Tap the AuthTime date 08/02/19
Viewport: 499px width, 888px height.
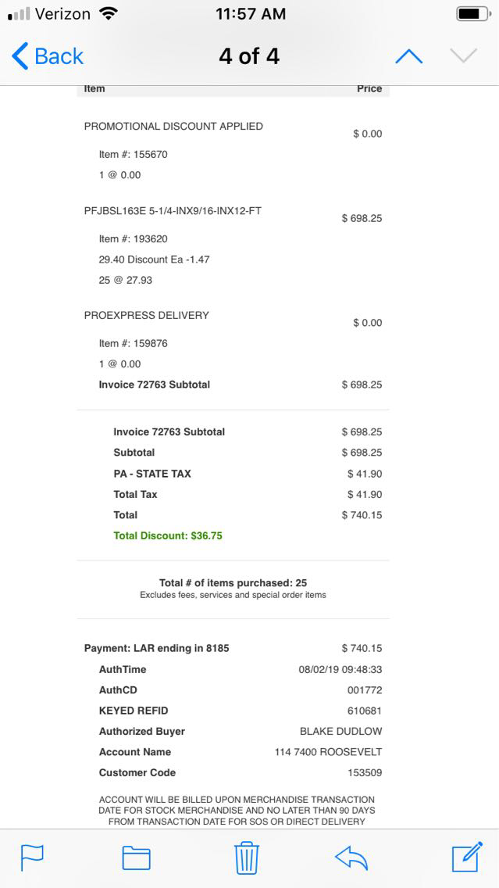tap(340, 669)
